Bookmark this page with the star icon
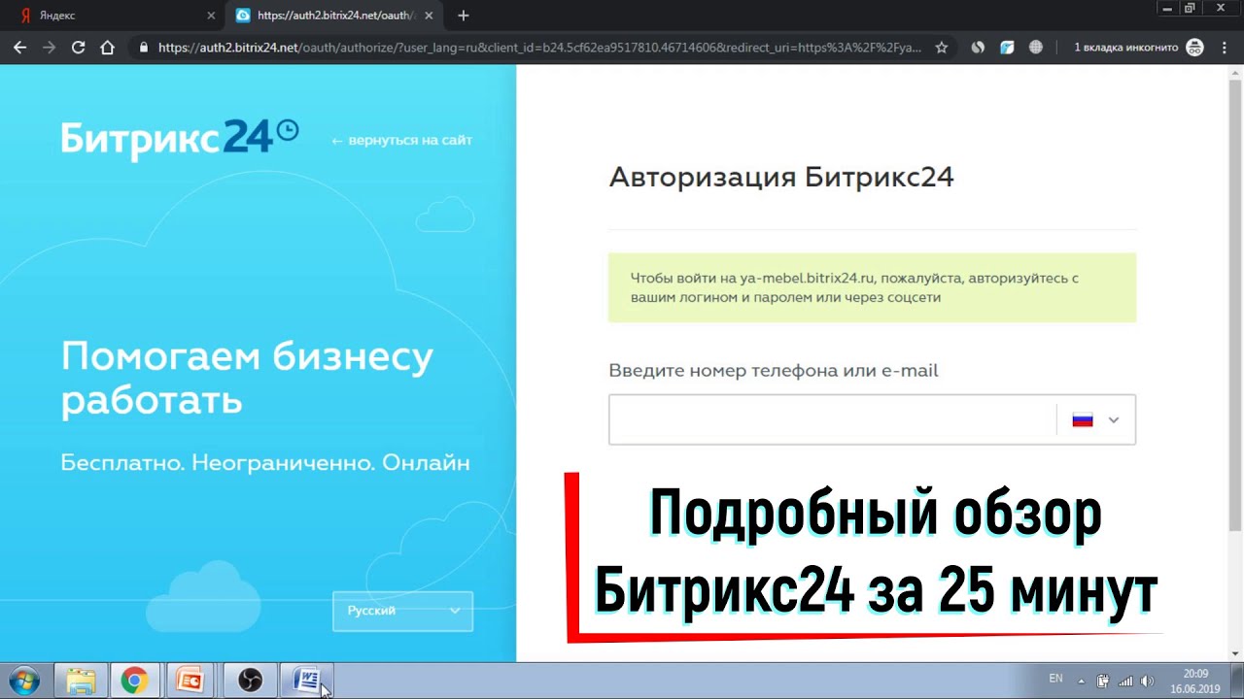This screenshot has height=699, width=1244. (x=941, y=47)
